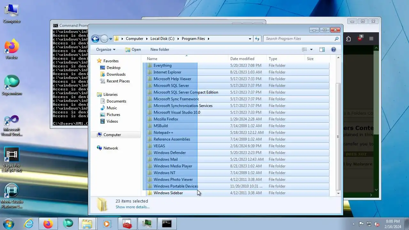Open the view options dropdown arrow
Viewport: 409px width, 230px height.
(x=311, y=50)
